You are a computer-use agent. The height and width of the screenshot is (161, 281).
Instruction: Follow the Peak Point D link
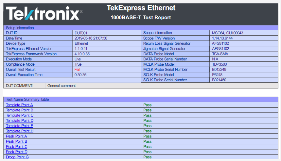point(16,152)
